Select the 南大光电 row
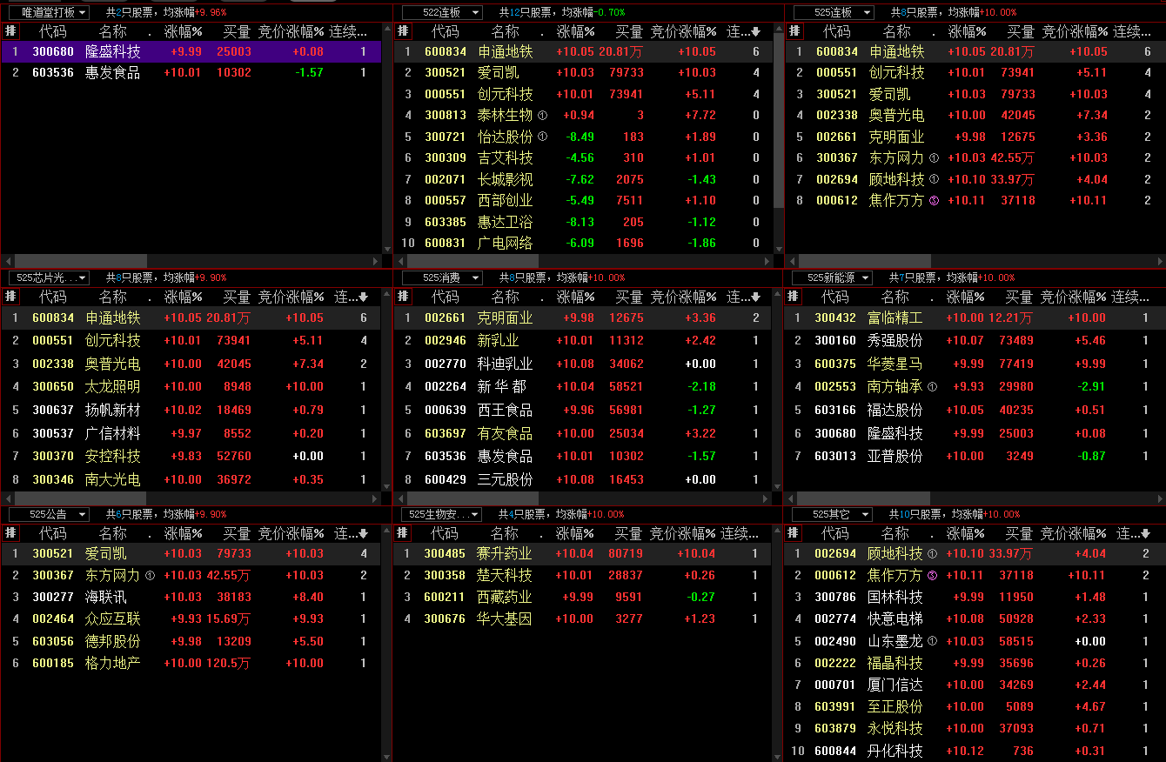 pos(191,479)
